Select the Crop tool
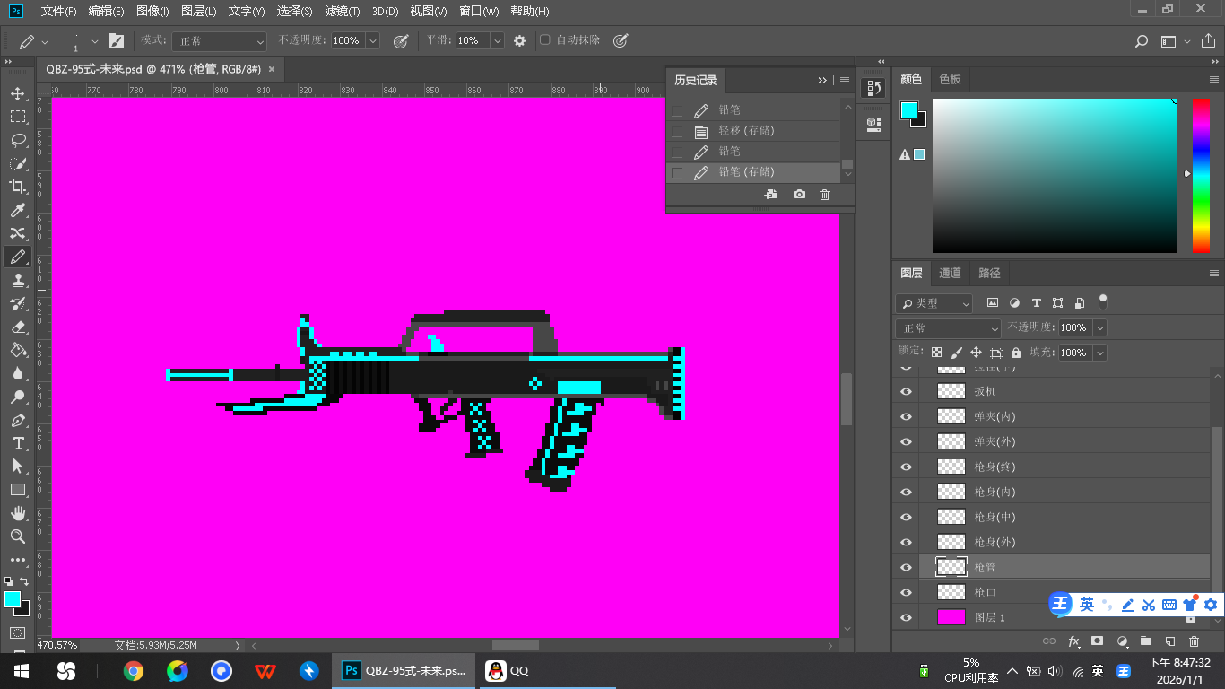The height and width of the screenshot is (689, 1225). pos(18,187)
